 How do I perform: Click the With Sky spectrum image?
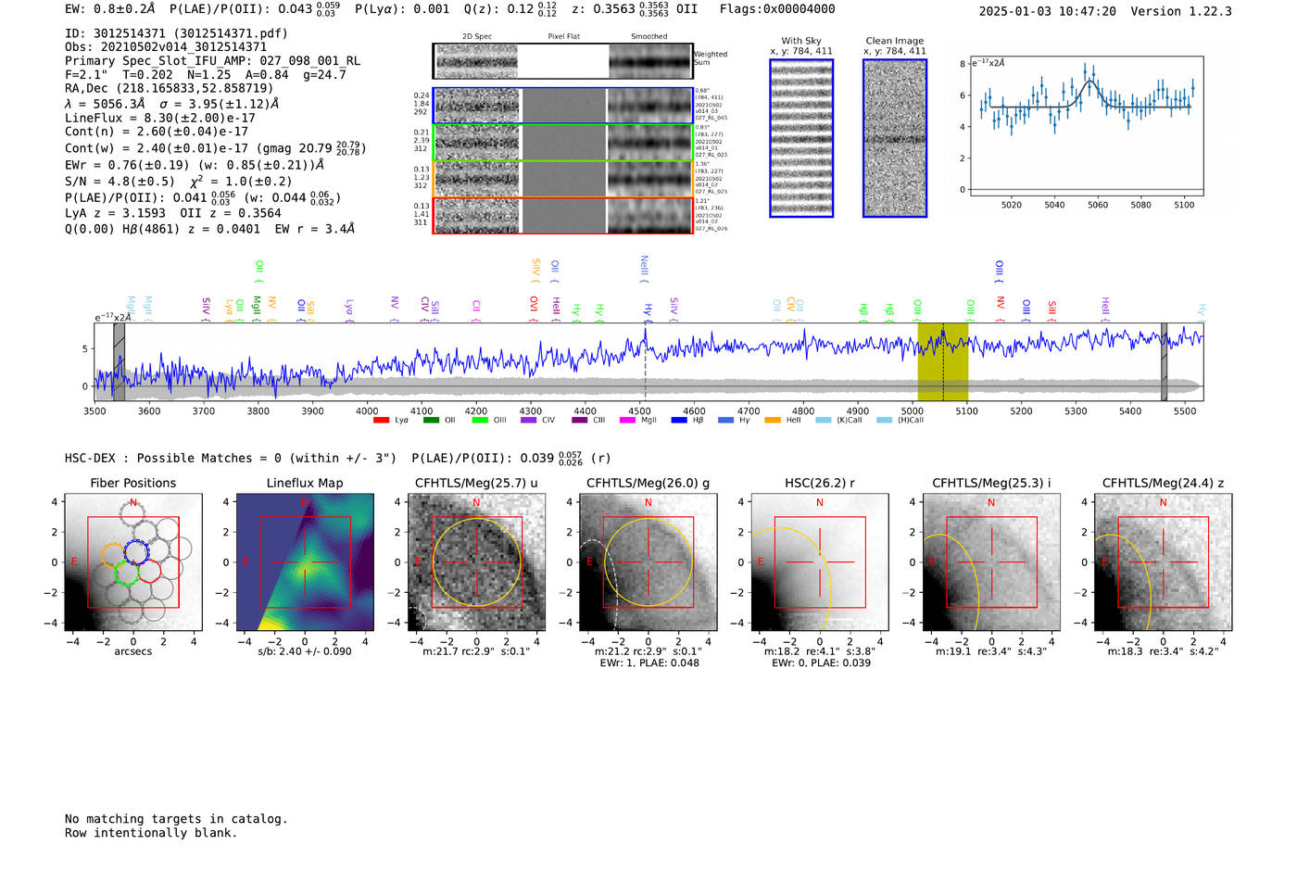[x=801, y=138]
